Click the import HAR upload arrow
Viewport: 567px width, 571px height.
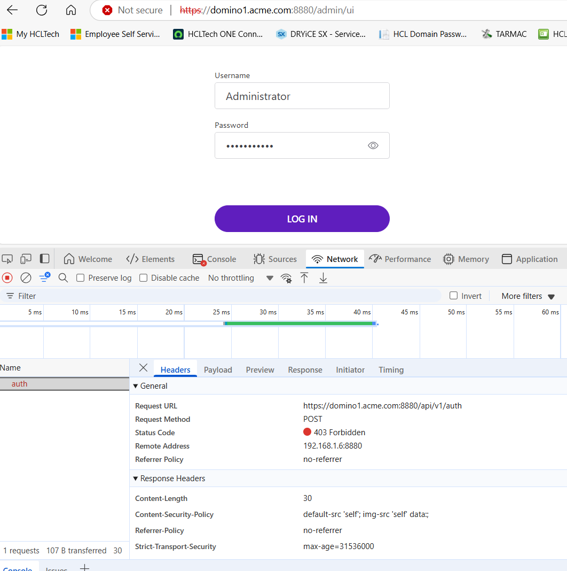[304, 278]
